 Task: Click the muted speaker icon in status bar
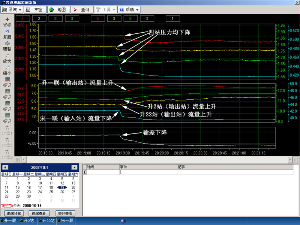[123, 221]
